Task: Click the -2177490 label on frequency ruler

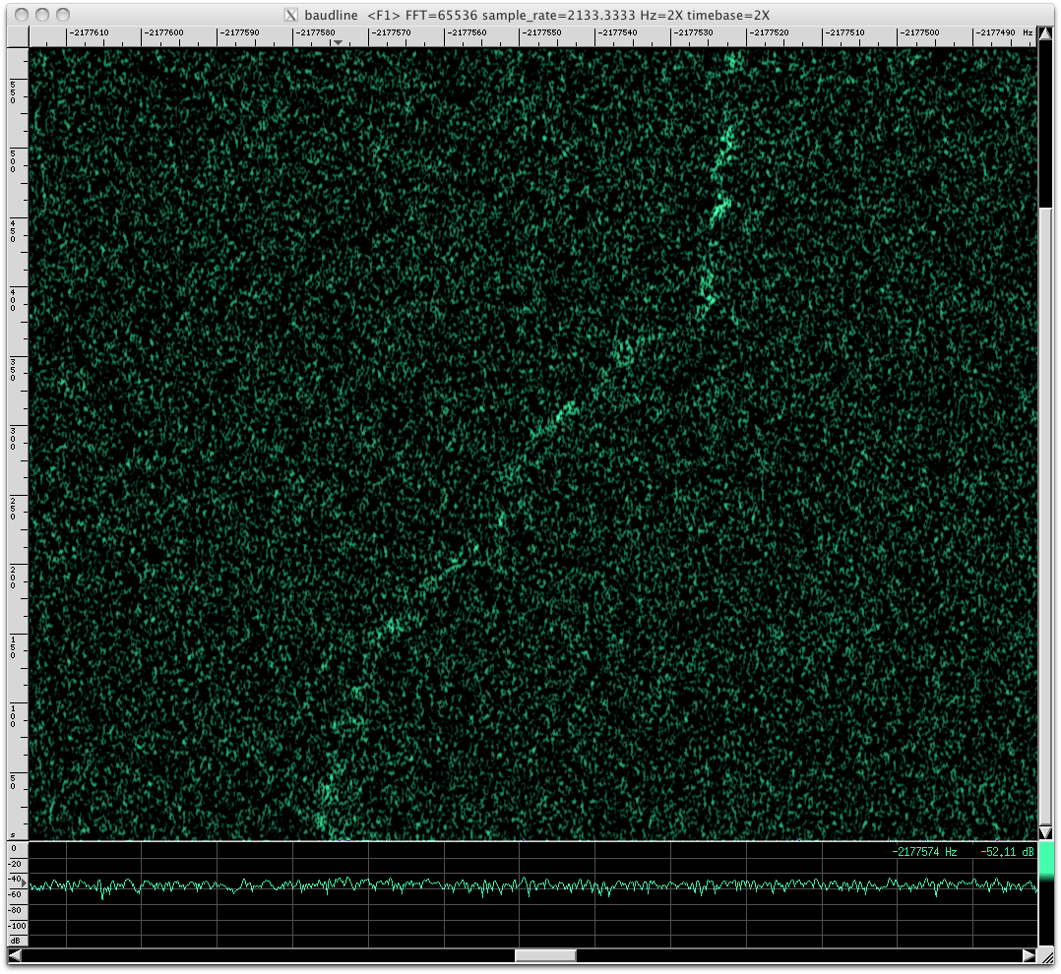Action: click(996, 32)
